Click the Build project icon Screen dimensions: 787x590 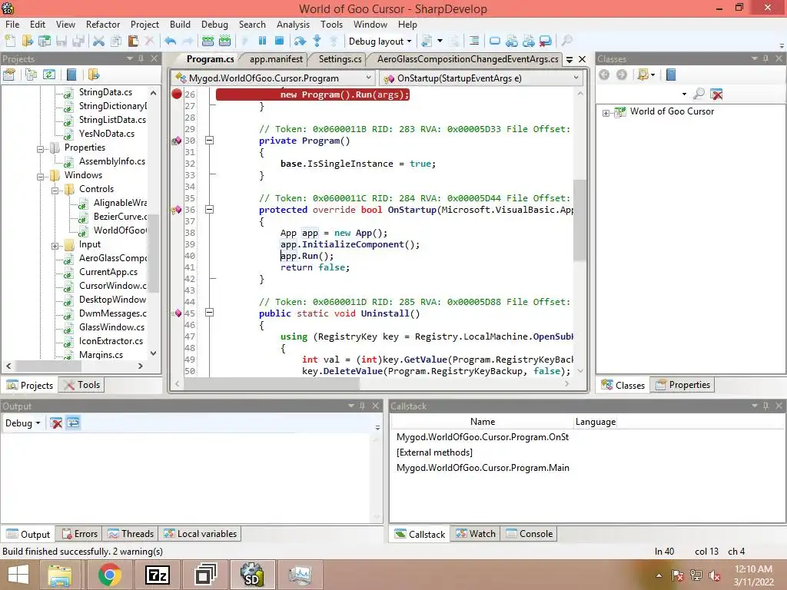[224, 41]
